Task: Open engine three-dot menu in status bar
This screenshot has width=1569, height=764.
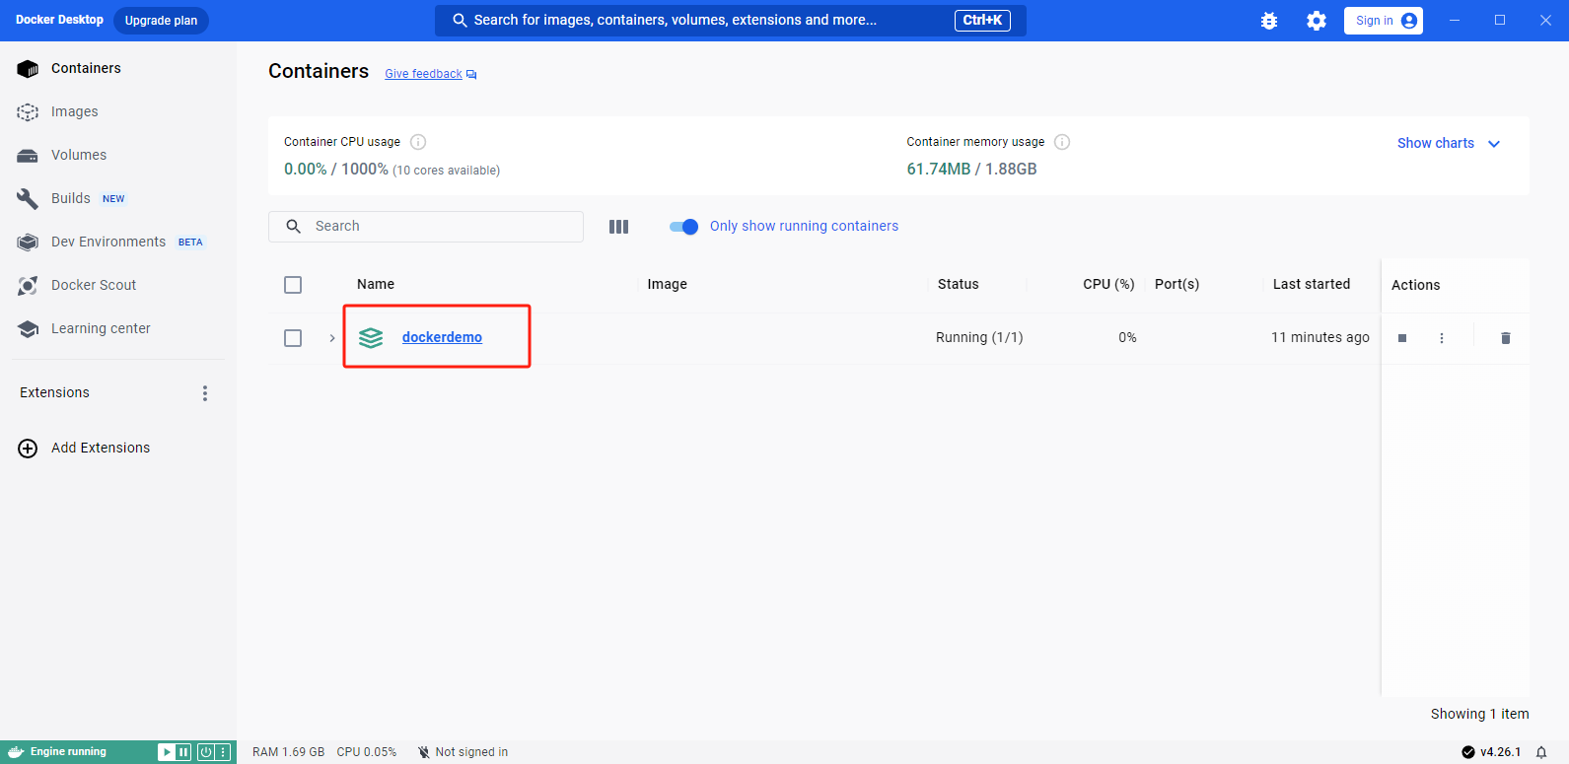Action: (x=224, y=752)
